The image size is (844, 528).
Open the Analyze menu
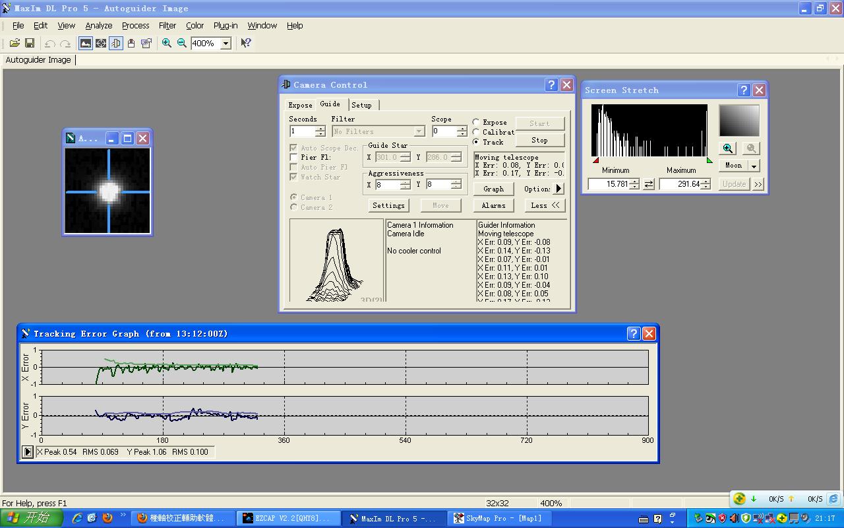98,25
